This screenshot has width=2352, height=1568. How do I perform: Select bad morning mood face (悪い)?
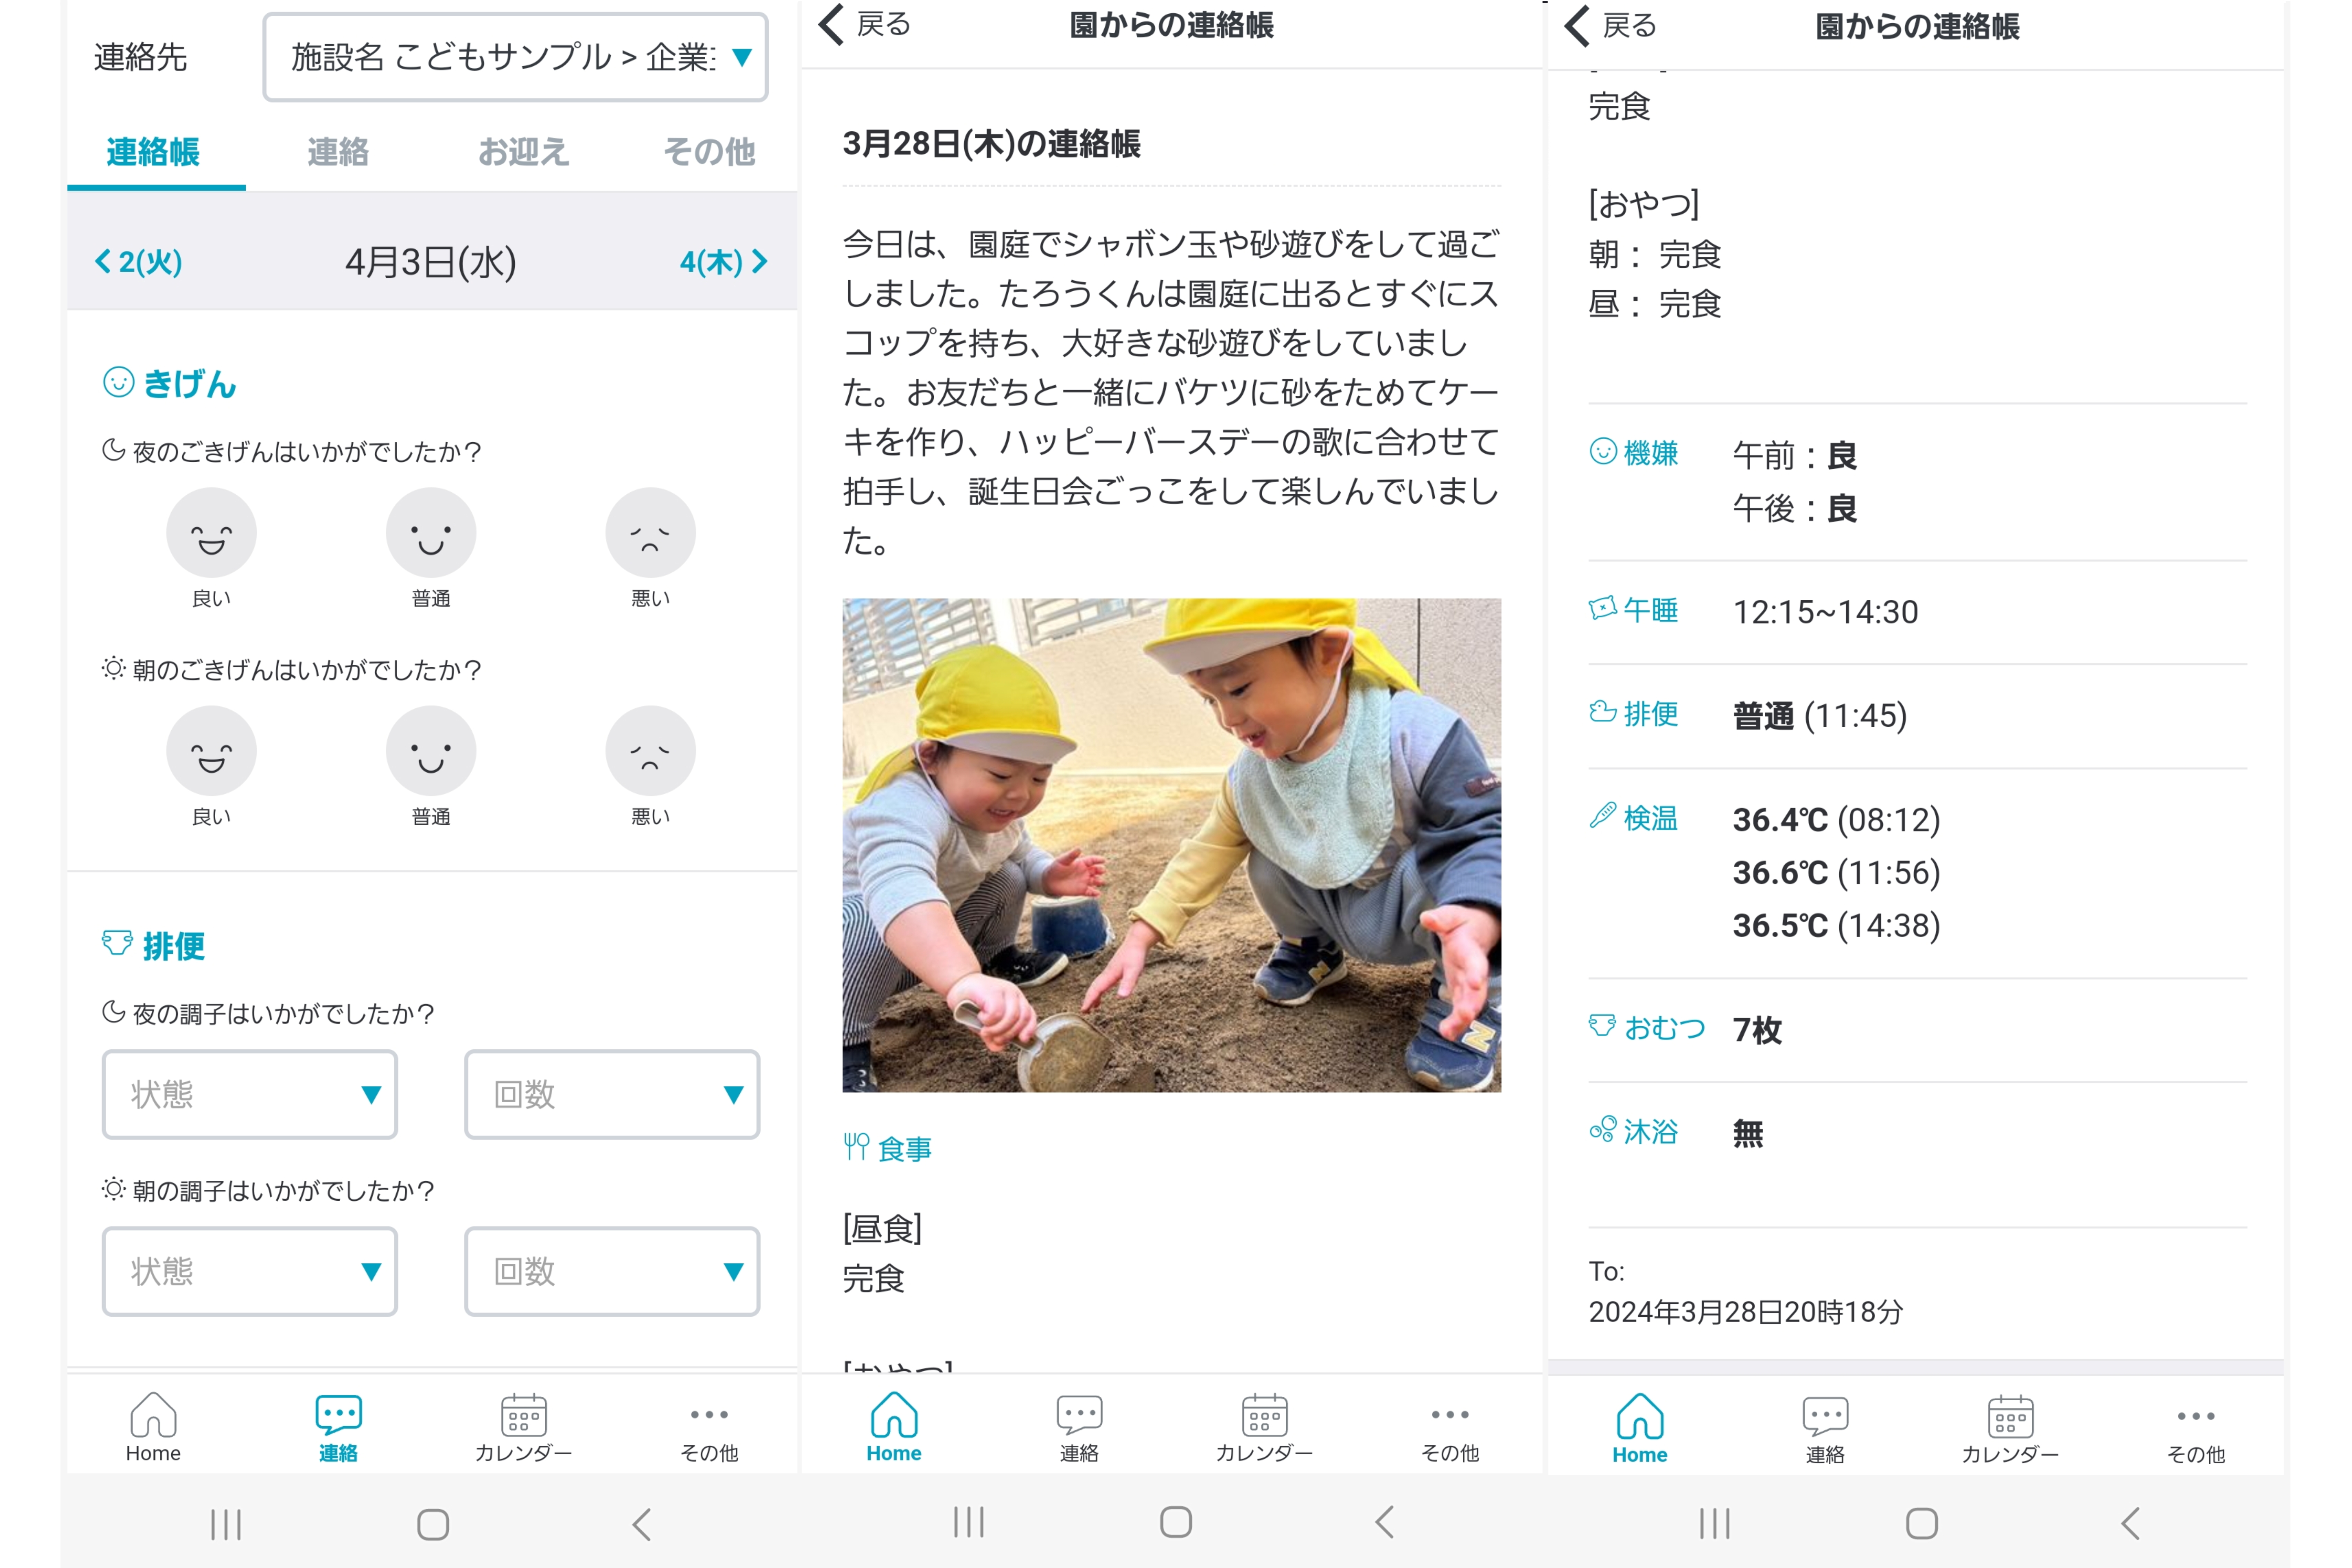coord(650,751)
